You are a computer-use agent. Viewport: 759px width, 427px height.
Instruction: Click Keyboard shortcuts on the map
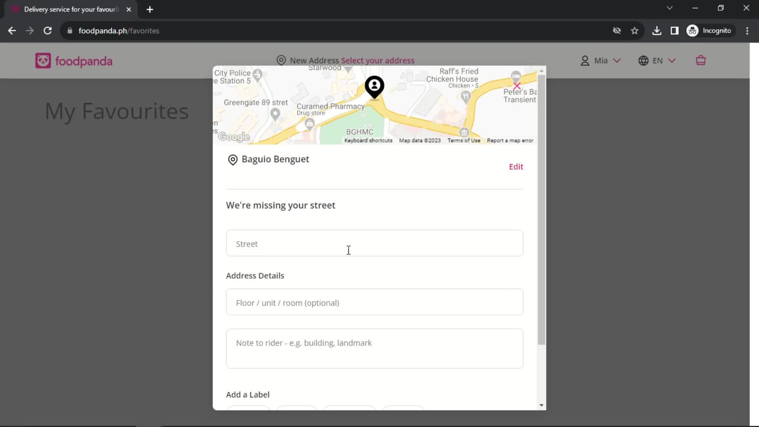[x=368, y=140]
